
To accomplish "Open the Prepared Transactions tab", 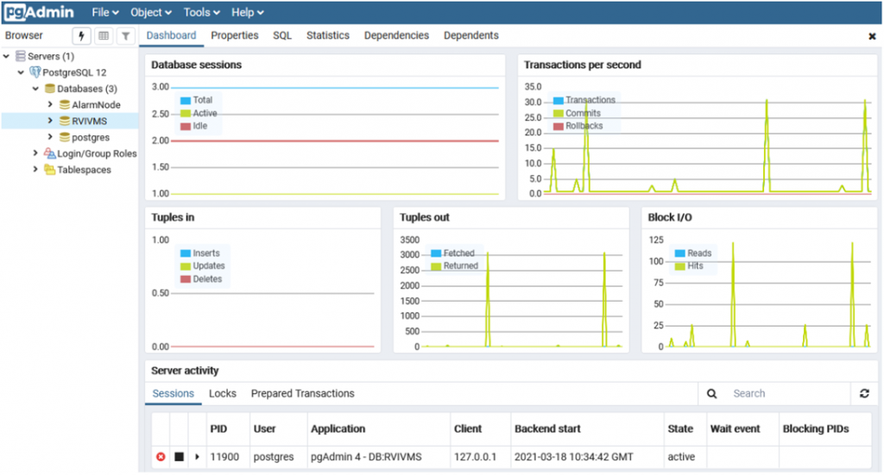I will coord(302,393).
